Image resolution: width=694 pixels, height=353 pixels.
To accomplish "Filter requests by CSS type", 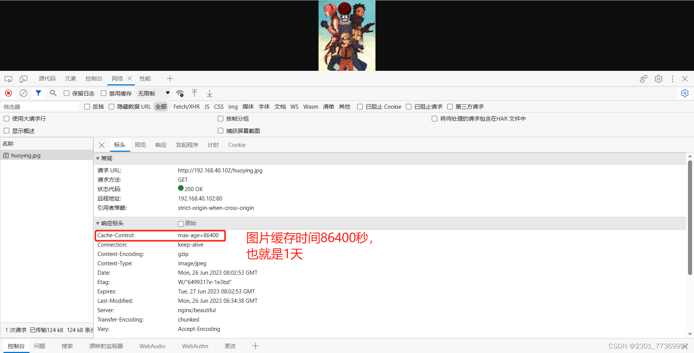I will 218,107.
